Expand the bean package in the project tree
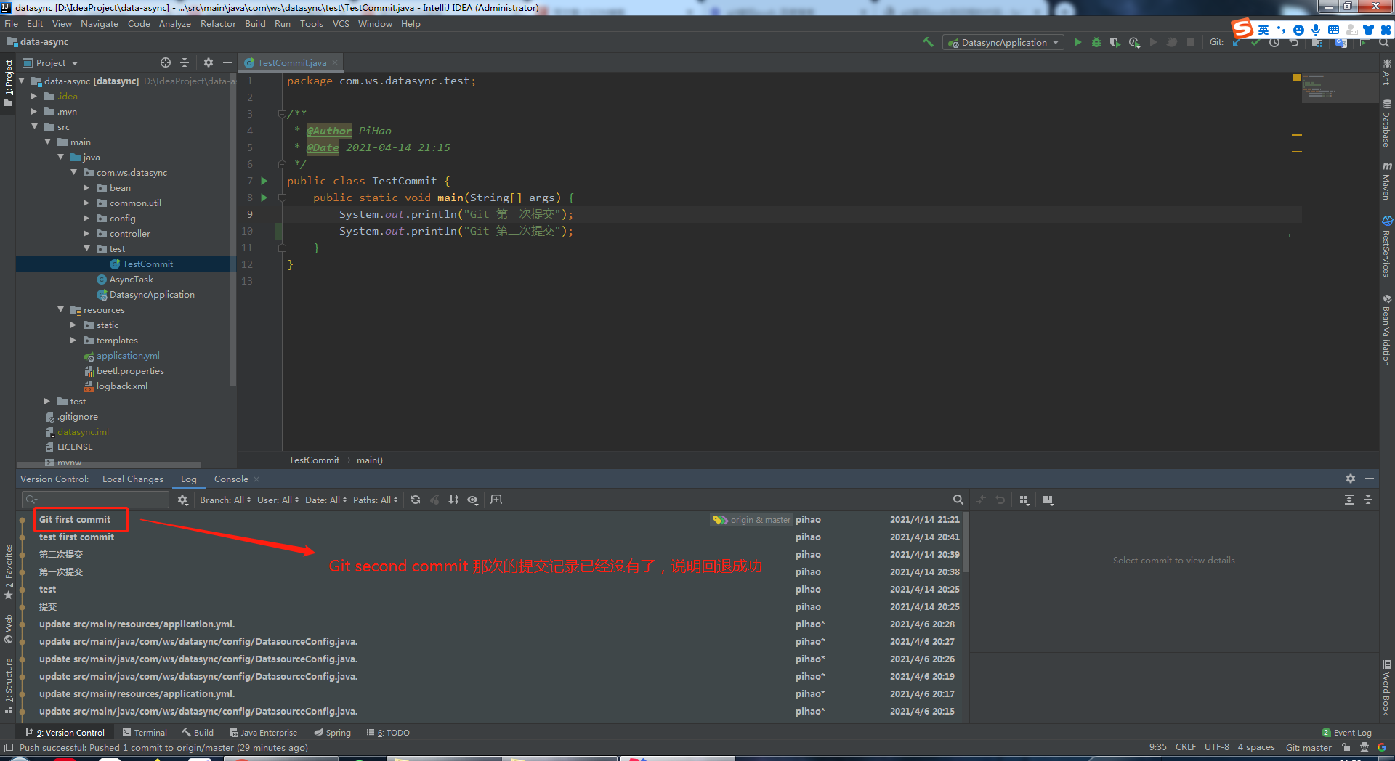Screen dimensions: 1395x761 pos(86,187)
